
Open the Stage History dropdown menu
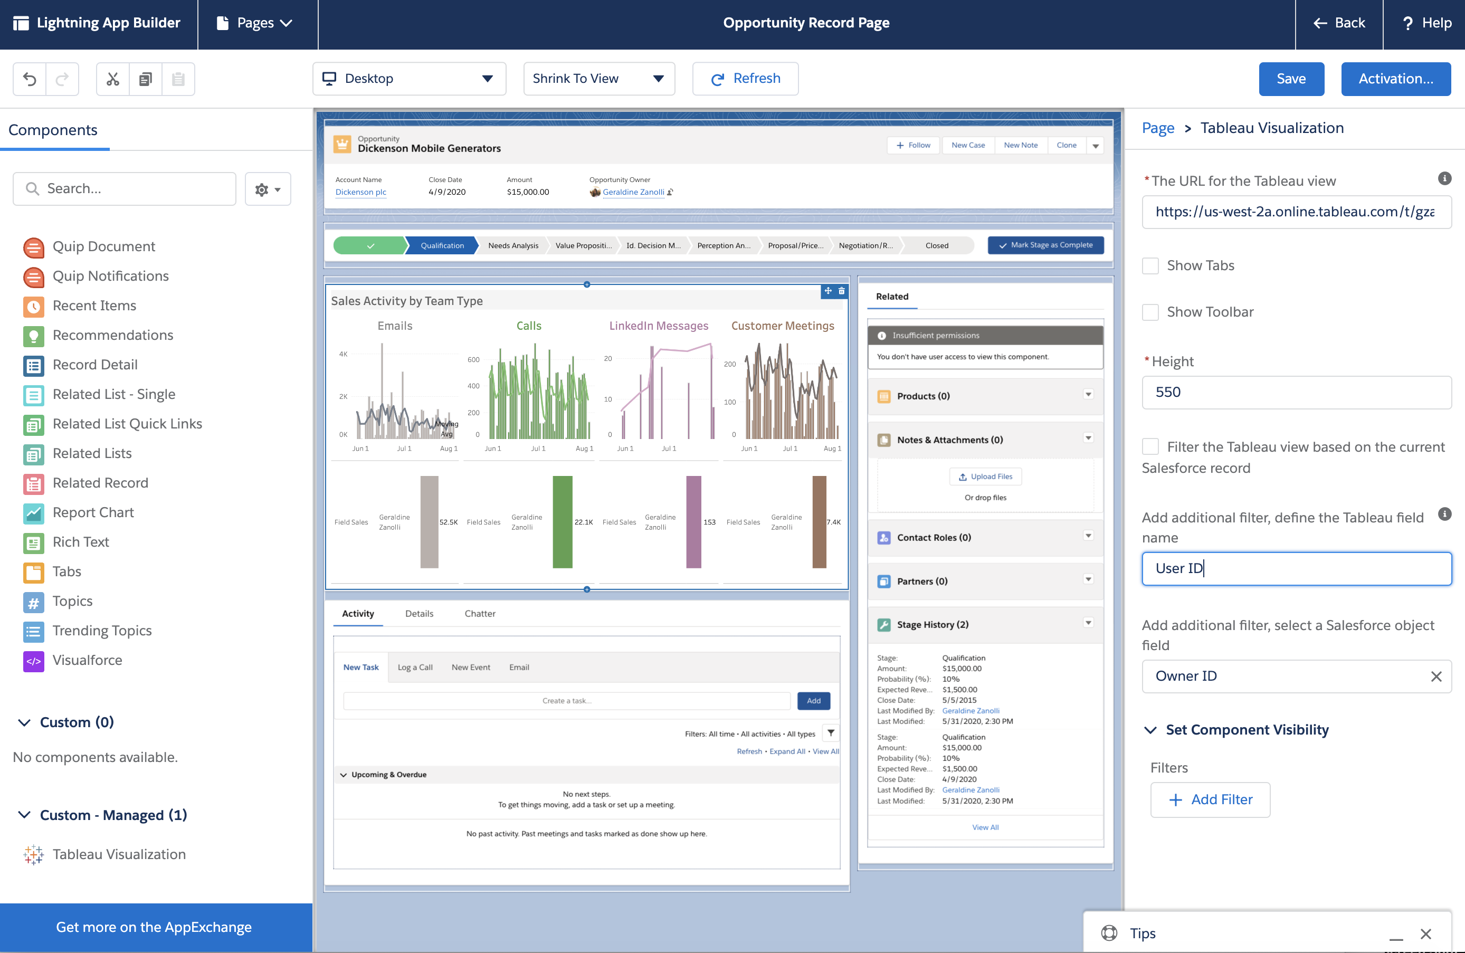[1088, 624]
